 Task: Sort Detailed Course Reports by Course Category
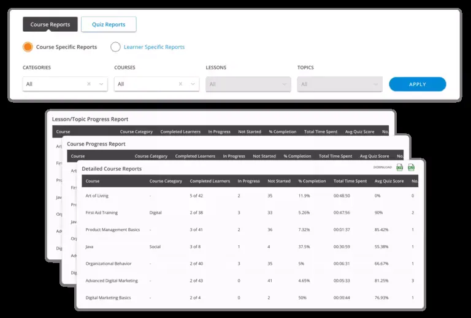(166, 181)
